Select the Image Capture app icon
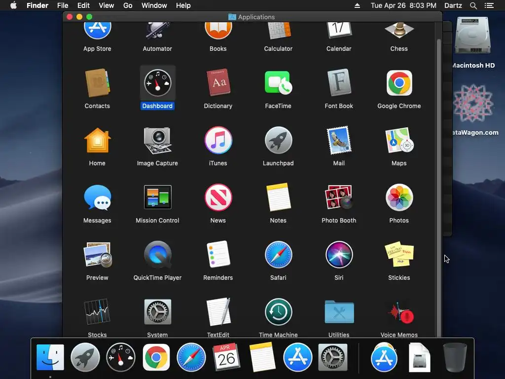 [157, 141]
